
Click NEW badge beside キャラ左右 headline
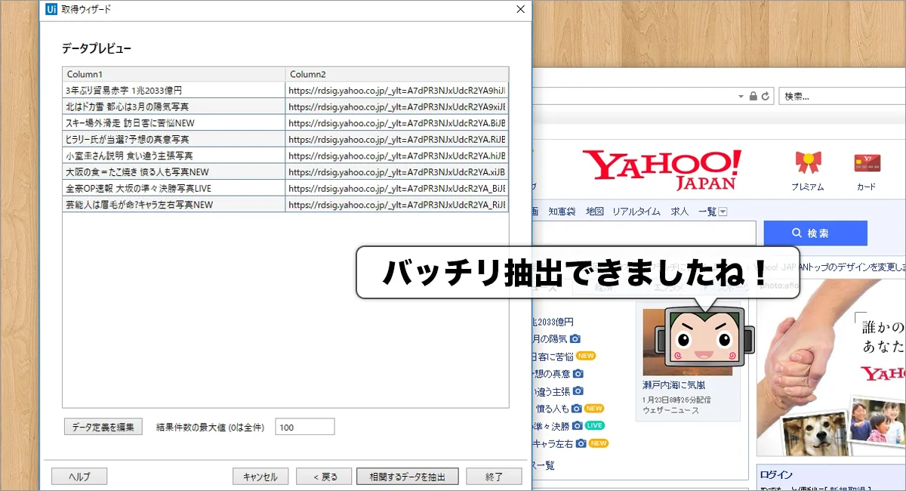[599, 443]
